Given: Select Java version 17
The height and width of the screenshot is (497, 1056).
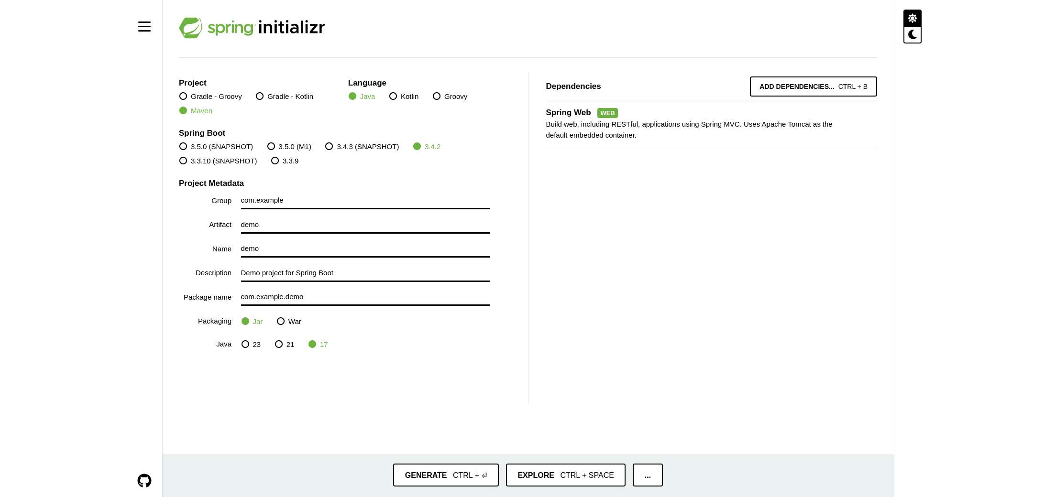Looking at the screenshot, I should click(x=318, y=345).
